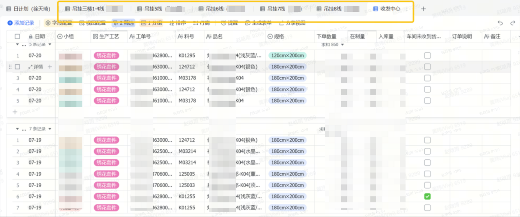Click the 120cm×200cm spec tag
The height and width of the screenshot is (217, 520).
pos(287,56)
